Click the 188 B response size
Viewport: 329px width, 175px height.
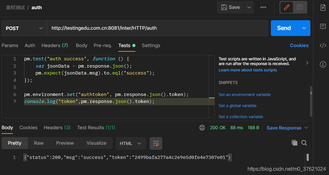[x=253, y=128]
